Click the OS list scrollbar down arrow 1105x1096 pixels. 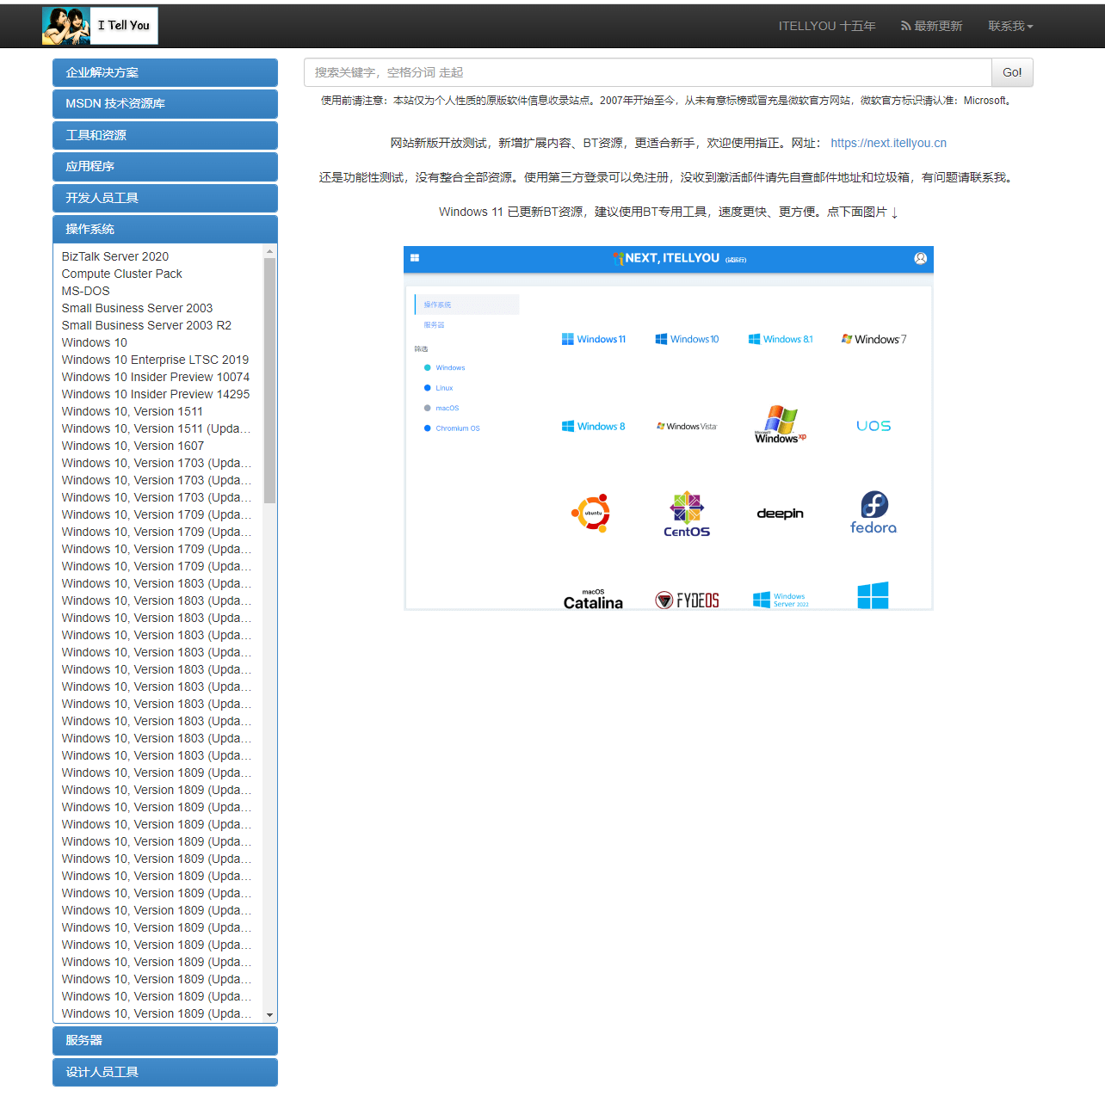click(270, 1015)
